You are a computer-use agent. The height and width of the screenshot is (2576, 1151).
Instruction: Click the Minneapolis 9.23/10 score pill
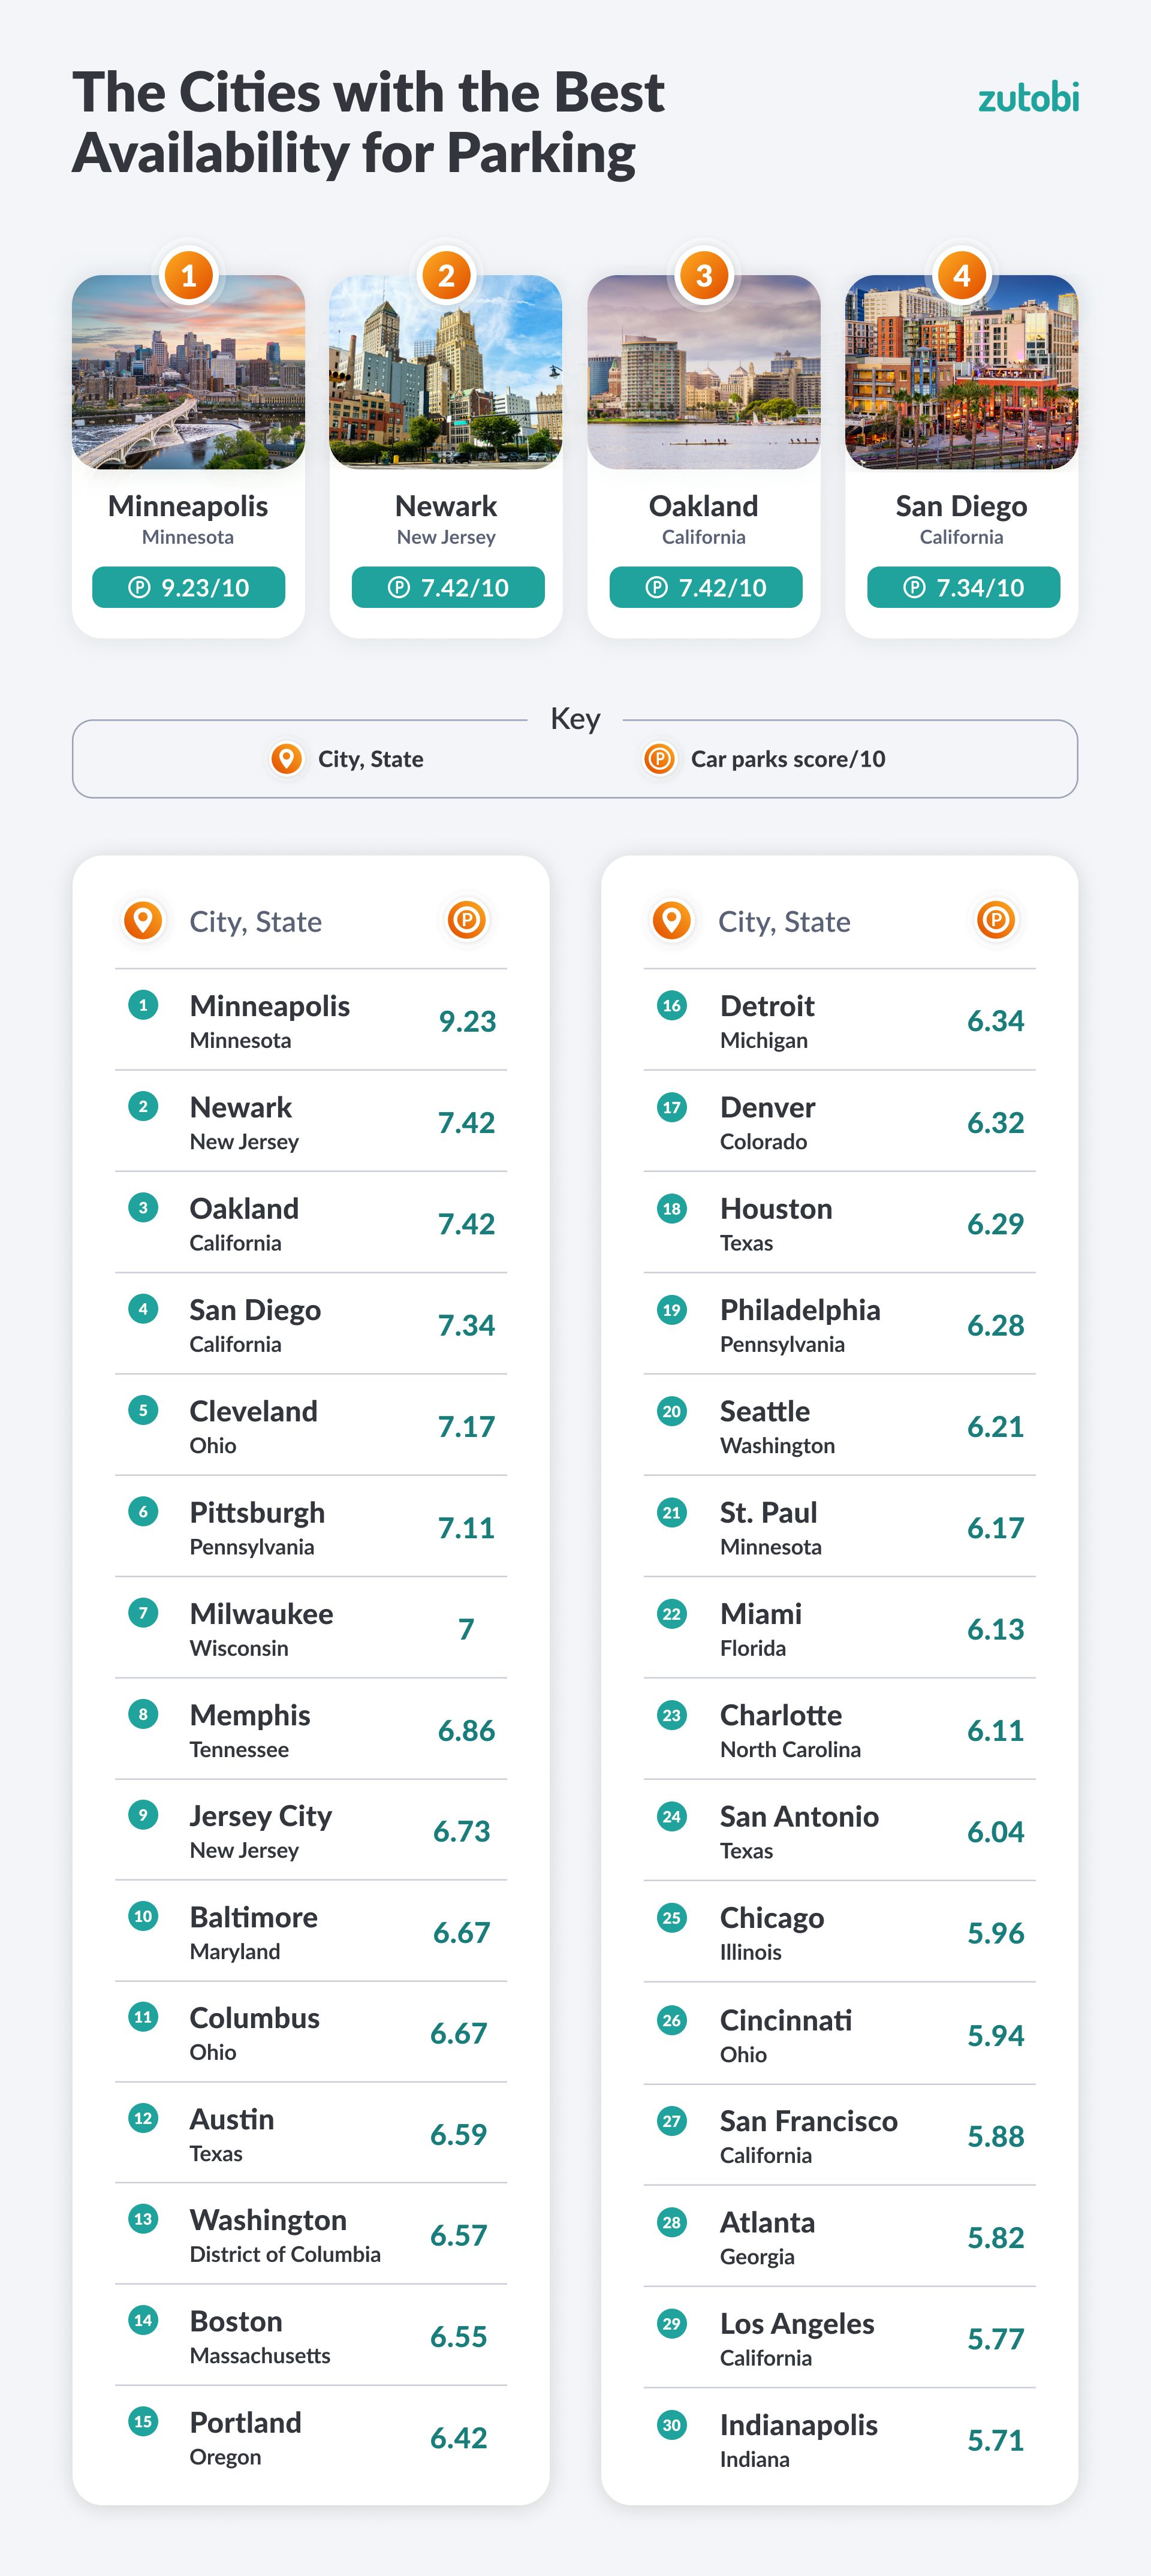click(x=188, y=587)
